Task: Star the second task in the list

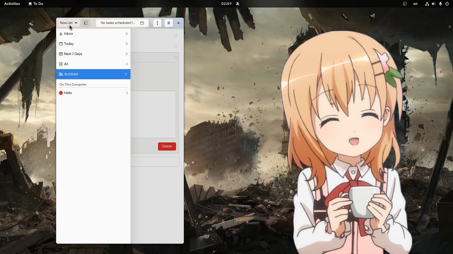Action: (176, 46)
